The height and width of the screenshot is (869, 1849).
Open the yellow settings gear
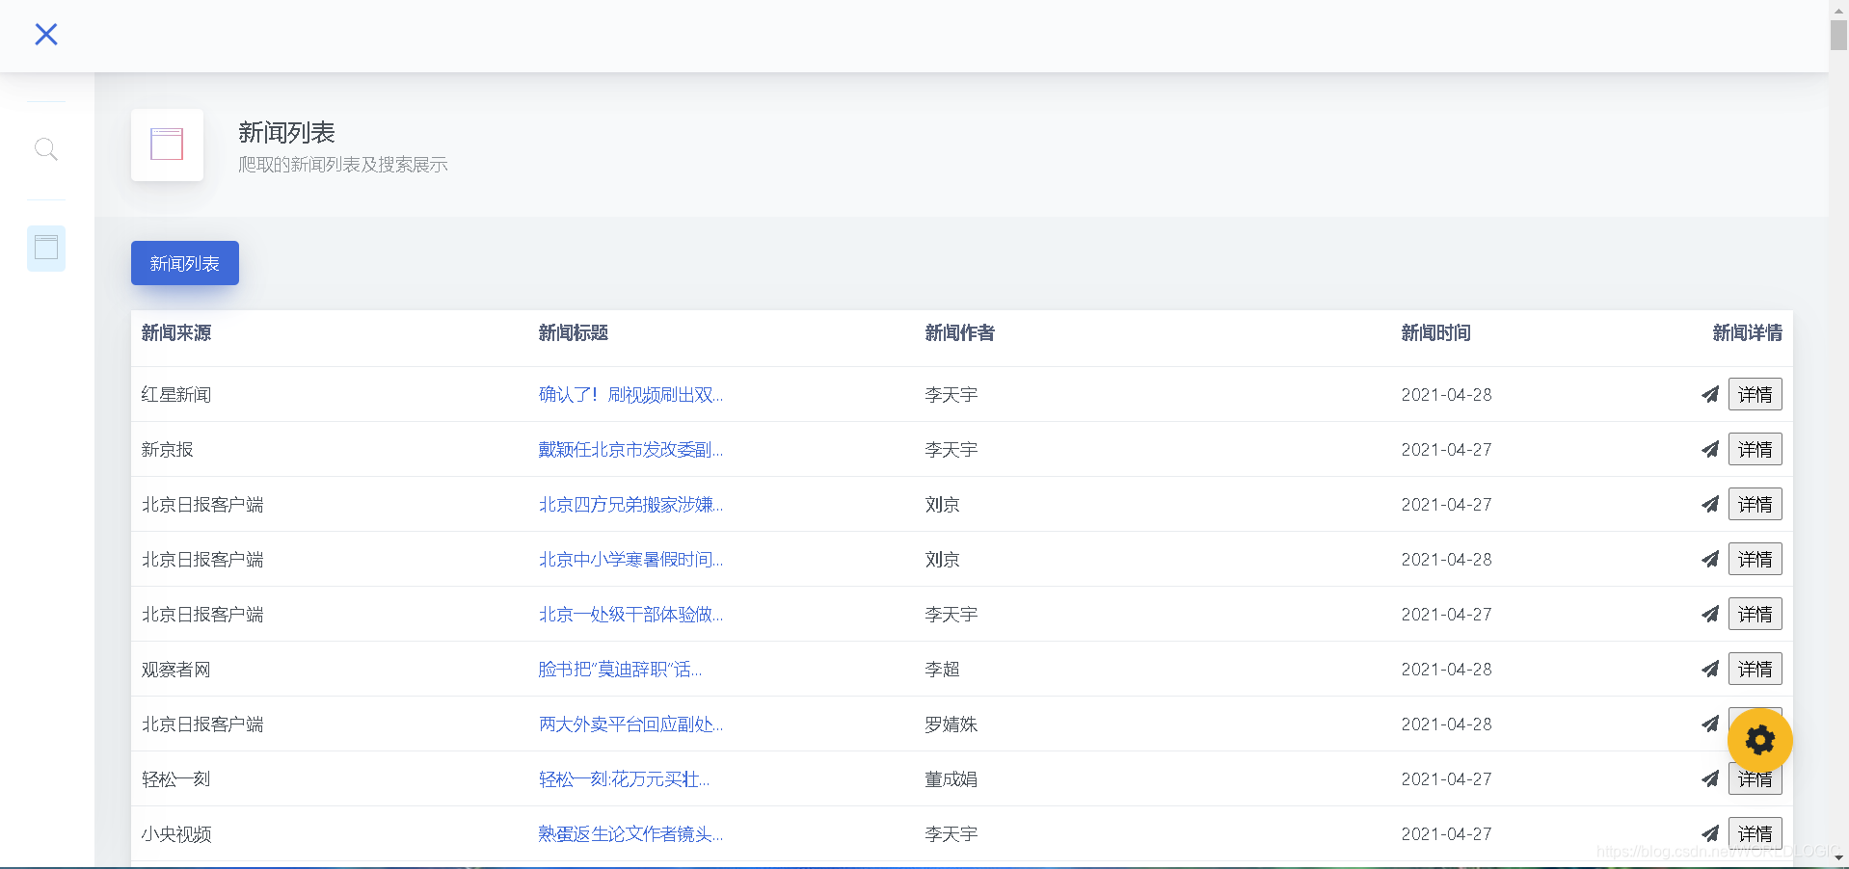point(1759,740)
